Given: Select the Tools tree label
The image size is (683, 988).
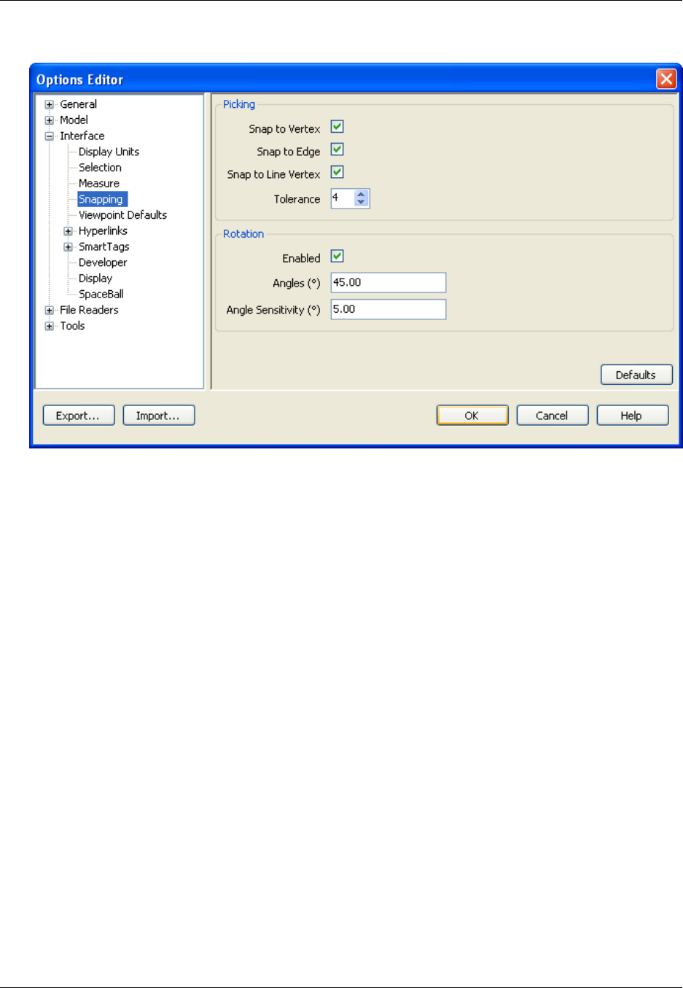Looking at the screenshot, I should tap(72, 326).
